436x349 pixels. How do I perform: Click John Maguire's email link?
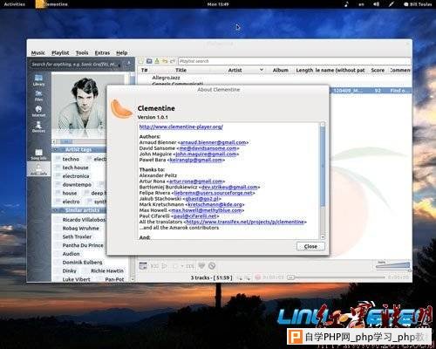point(206,154)
